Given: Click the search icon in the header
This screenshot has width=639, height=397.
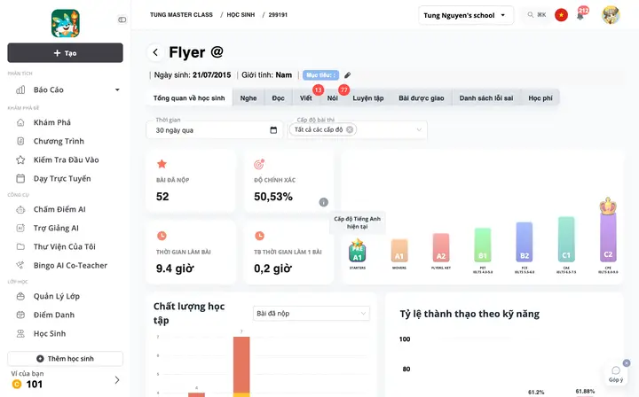Looking at the screenshot, I should (x=530, y=15).
